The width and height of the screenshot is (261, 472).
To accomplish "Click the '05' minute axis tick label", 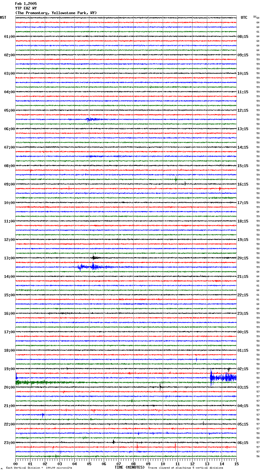I will pos(89,464).
